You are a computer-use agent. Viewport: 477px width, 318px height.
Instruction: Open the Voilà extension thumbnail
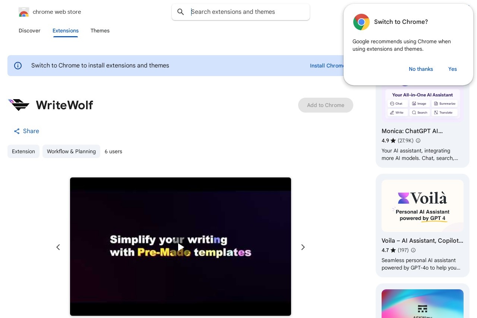(423, 206)
